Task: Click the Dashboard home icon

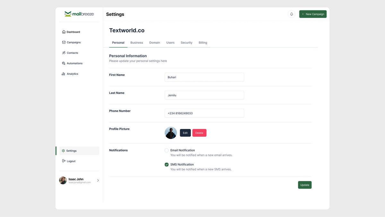Action: point(64,32)
